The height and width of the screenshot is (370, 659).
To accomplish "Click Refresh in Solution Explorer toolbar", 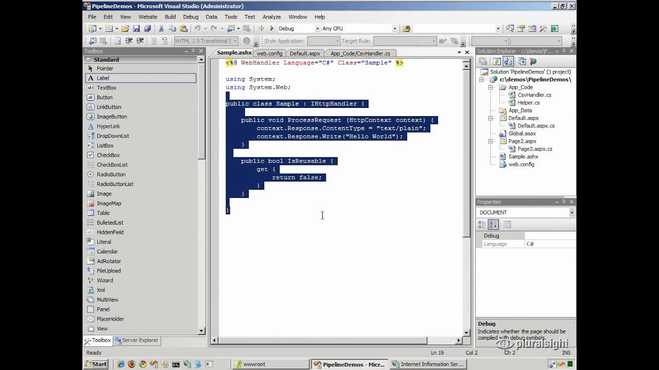I will tap(496, 61).
